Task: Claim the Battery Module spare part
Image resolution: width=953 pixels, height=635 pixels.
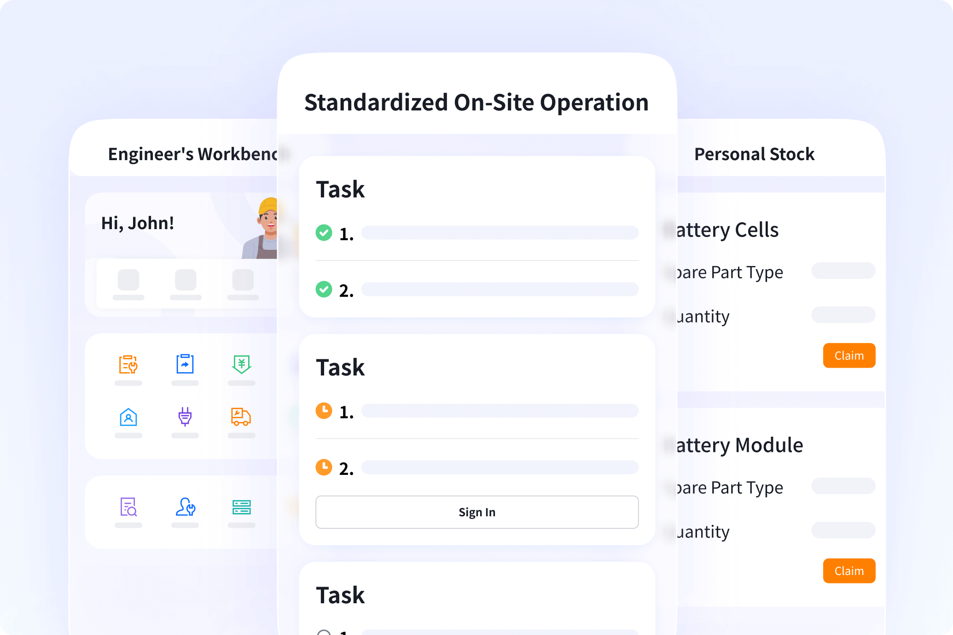Action: (x=849, y=571)
